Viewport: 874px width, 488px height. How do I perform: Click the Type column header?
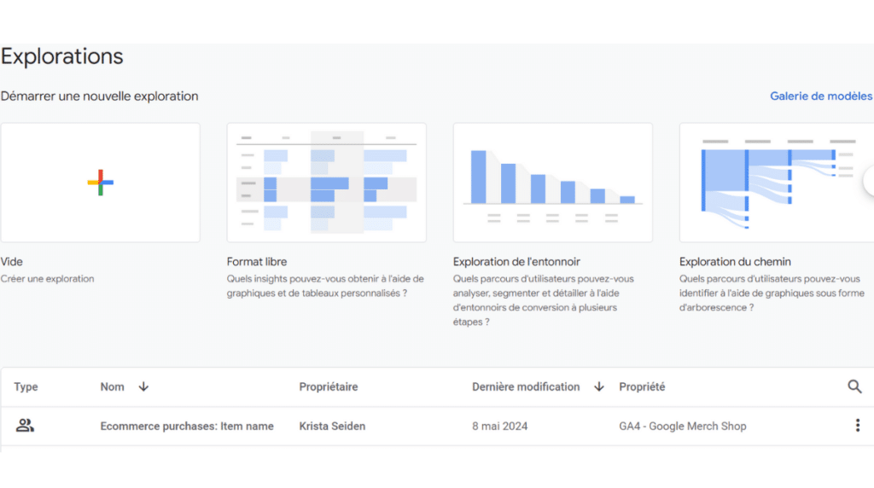[26, 386]
